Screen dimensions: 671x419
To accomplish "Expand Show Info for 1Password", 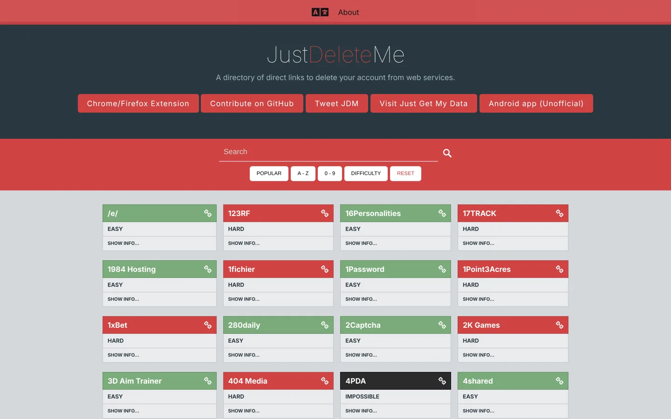I will [x=361, y=299].
